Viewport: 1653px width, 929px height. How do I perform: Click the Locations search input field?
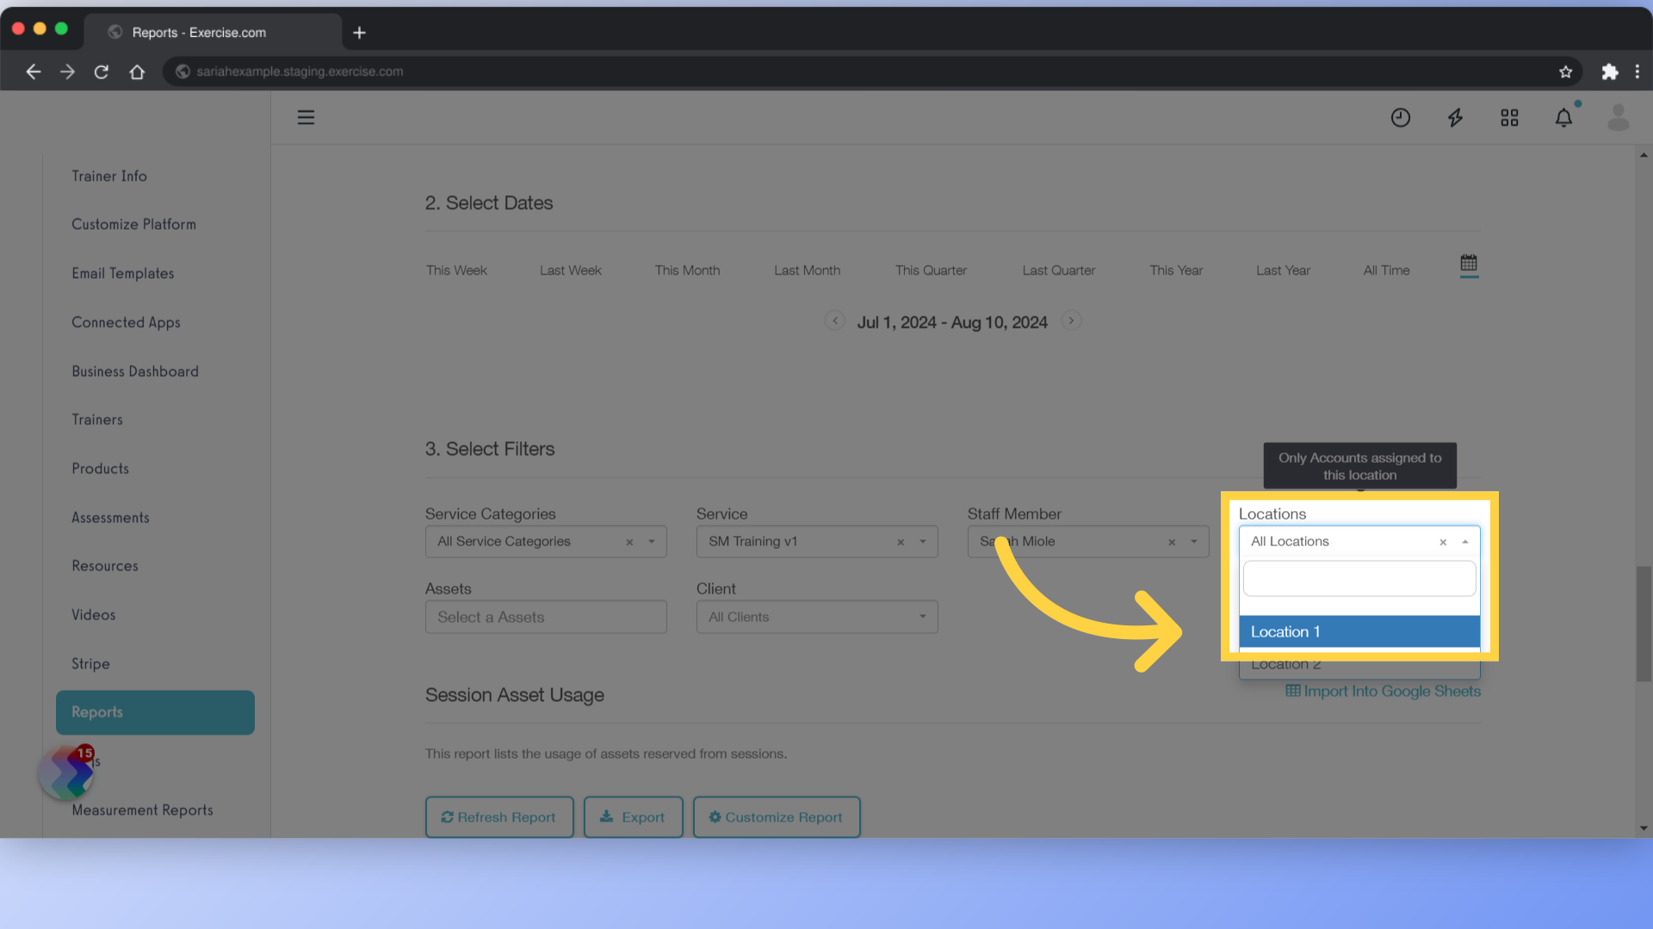pos(1359,579)
